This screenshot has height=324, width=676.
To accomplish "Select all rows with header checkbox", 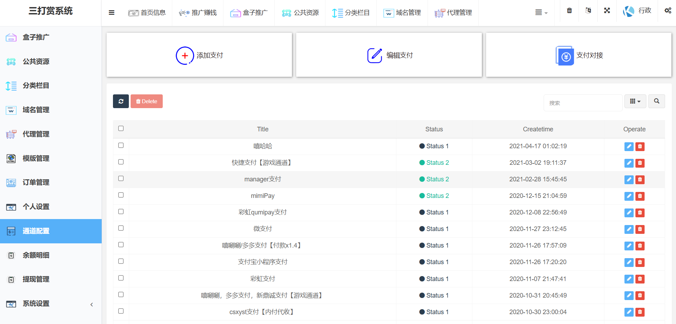I will (x=121, y=129).
